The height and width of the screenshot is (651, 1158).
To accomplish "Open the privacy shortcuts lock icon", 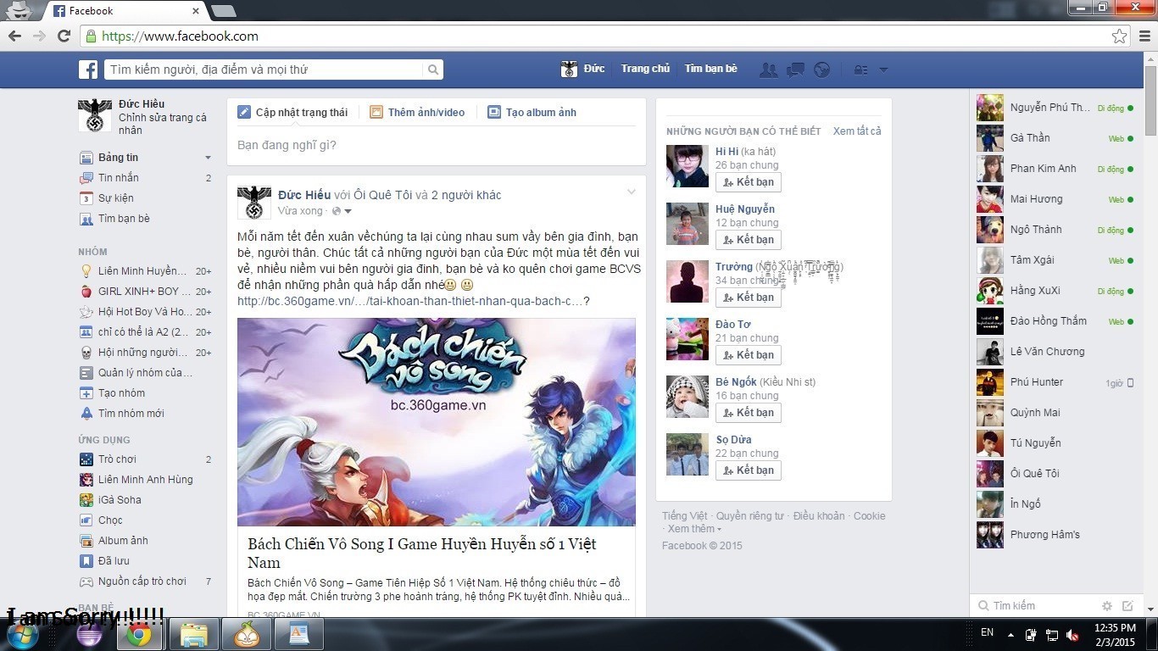I will [x=860, y=70].
